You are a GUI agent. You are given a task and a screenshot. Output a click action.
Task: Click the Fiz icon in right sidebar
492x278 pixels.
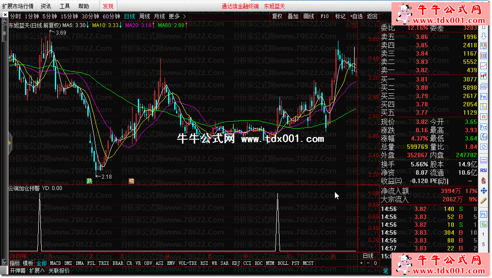coord(483,127)
